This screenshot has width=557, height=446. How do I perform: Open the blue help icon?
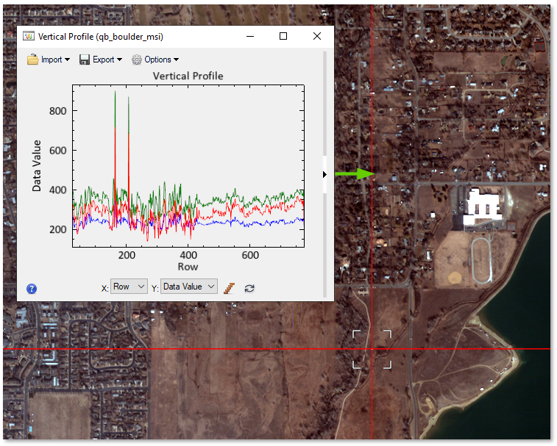point(32,289)
